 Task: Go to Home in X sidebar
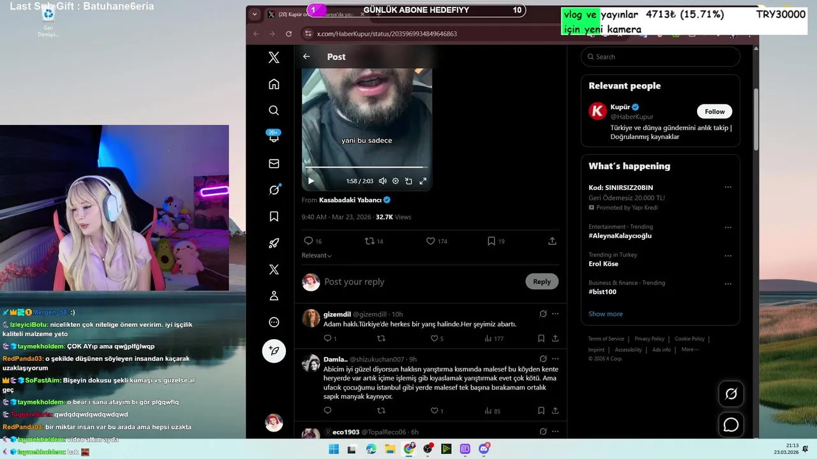click(x=274, y=84)
